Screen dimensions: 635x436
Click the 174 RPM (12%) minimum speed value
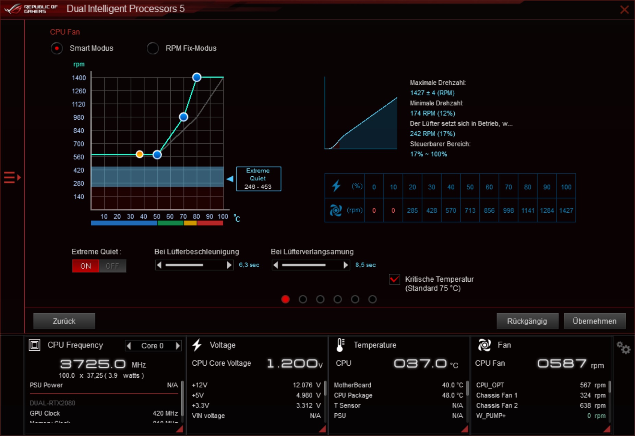click(433, 113)
